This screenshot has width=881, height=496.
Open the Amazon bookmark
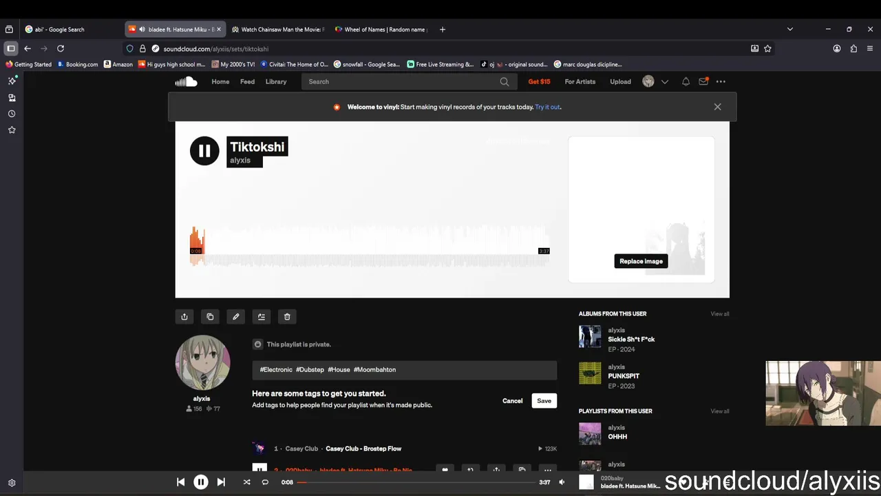click(x=118, y=65)
